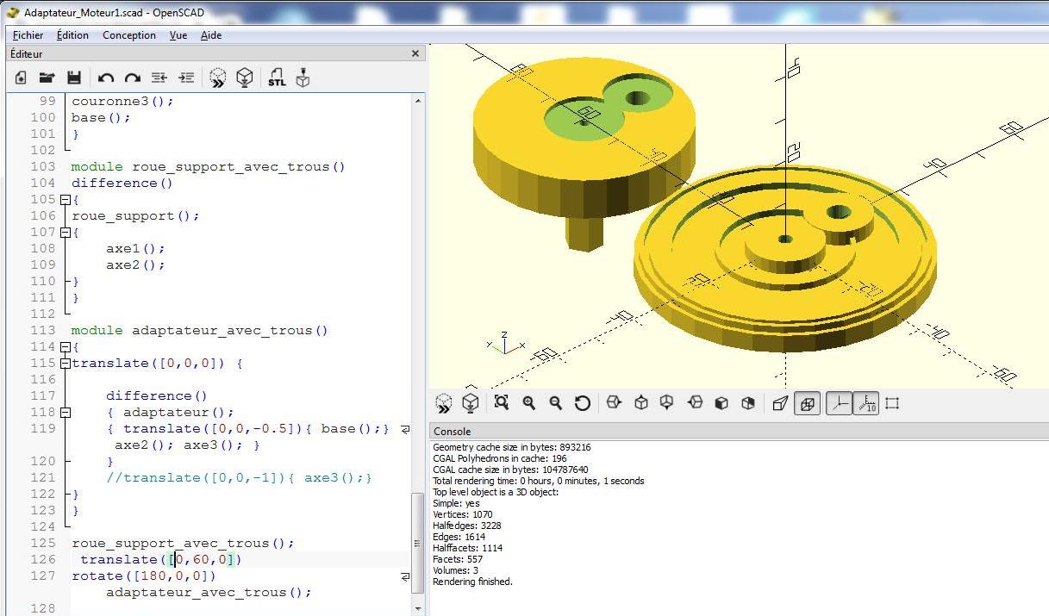Click the Console panel title bar
The width and height of the screenshot is (1049, 616).
(x=739, y=431)
